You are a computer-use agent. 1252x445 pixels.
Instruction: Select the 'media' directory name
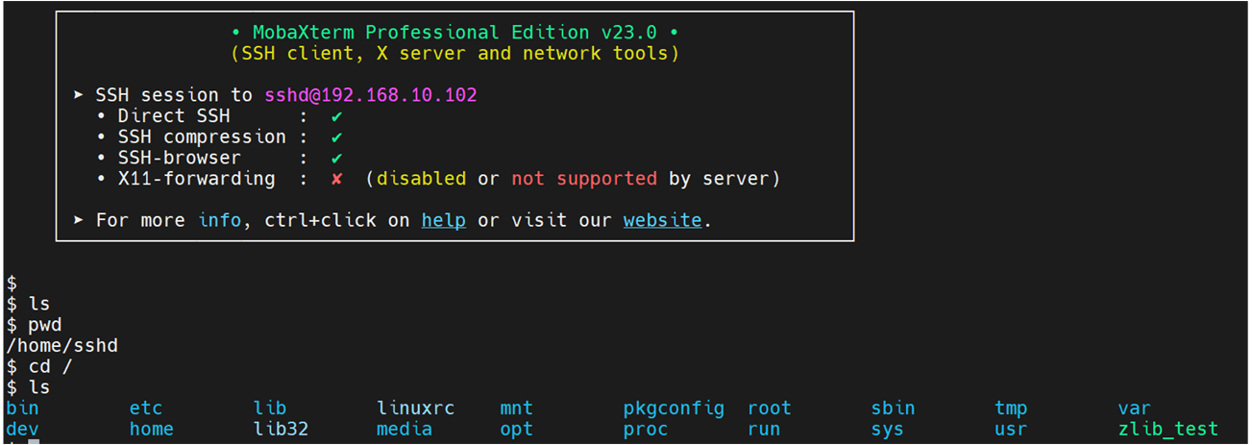click(405, 430)
